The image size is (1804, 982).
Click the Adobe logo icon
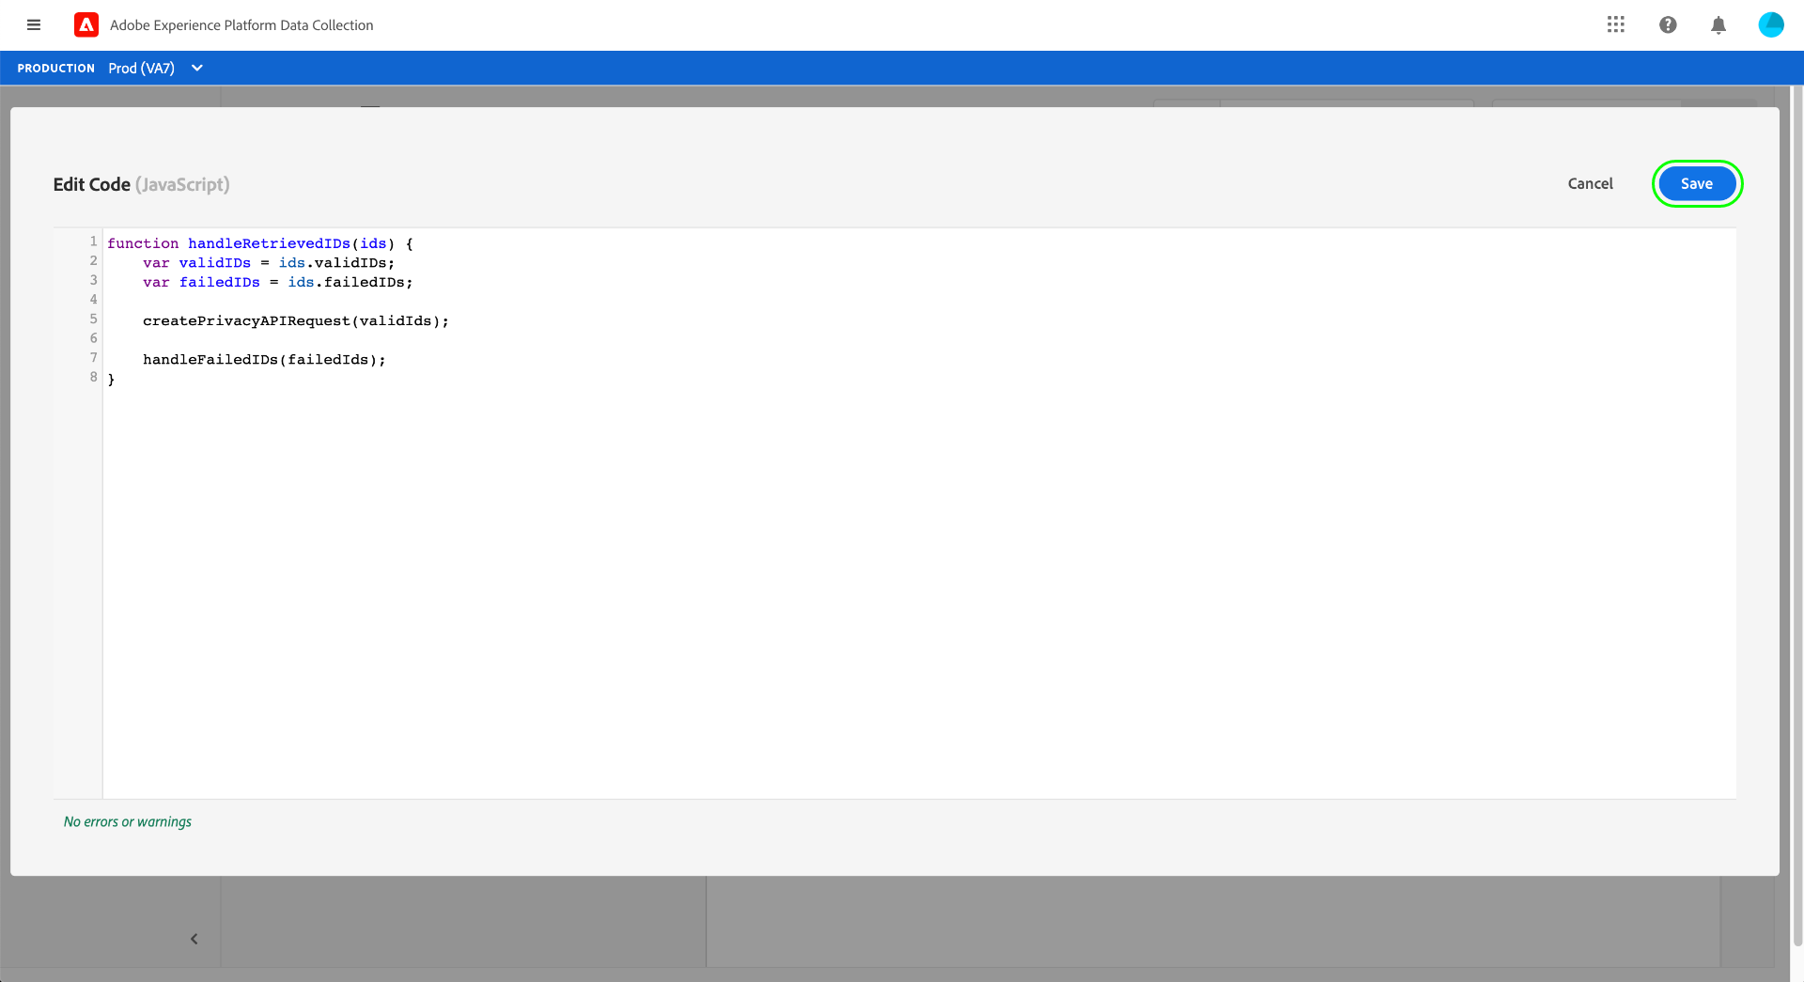pyautogui.click(x=86, y=25)
